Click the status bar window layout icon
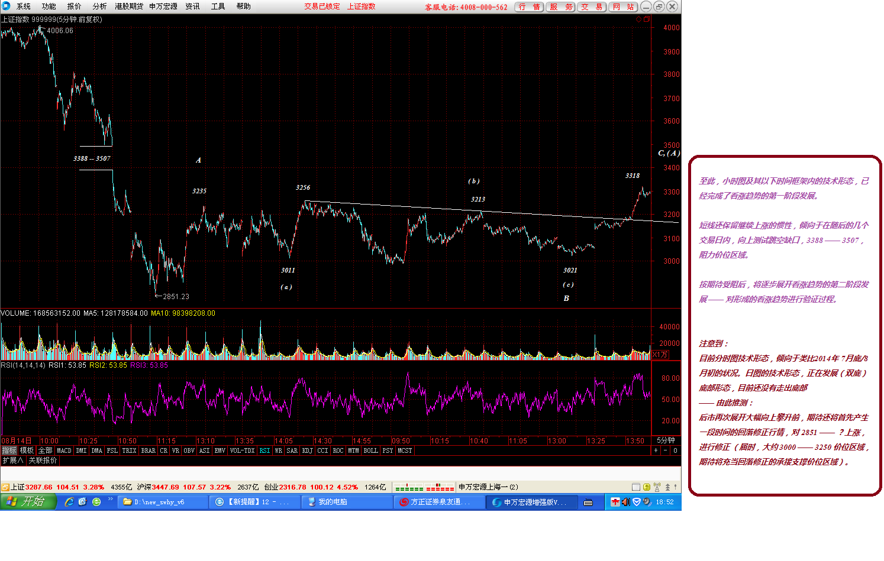The image size is (884, 561). click(x=636, y=487)
